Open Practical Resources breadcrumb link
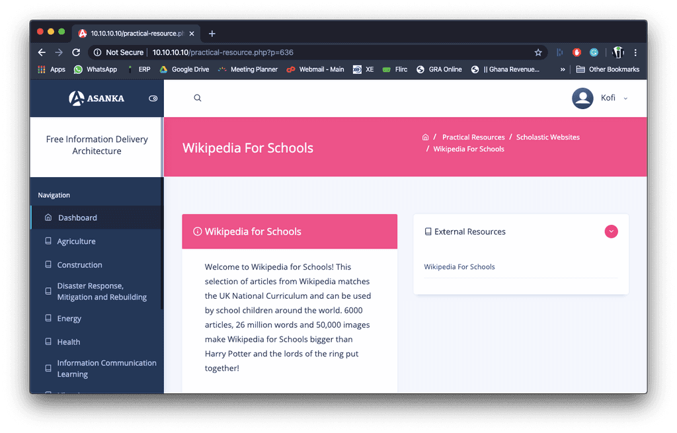 coord(473,137)
